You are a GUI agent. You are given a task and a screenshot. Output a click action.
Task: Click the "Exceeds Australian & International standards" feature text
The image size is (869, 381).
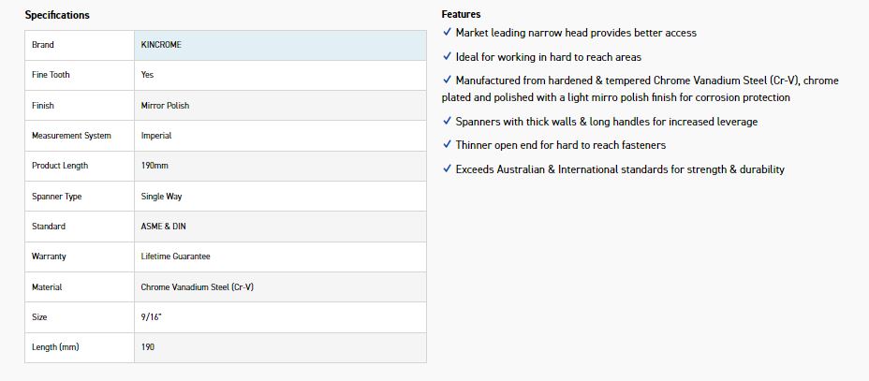click(x=620, y=169)
